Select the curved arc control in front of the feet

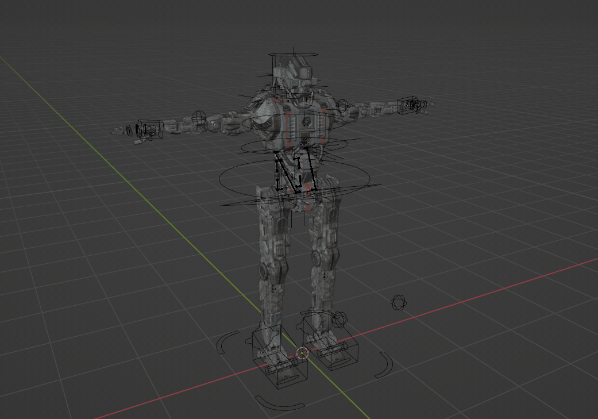280,402
